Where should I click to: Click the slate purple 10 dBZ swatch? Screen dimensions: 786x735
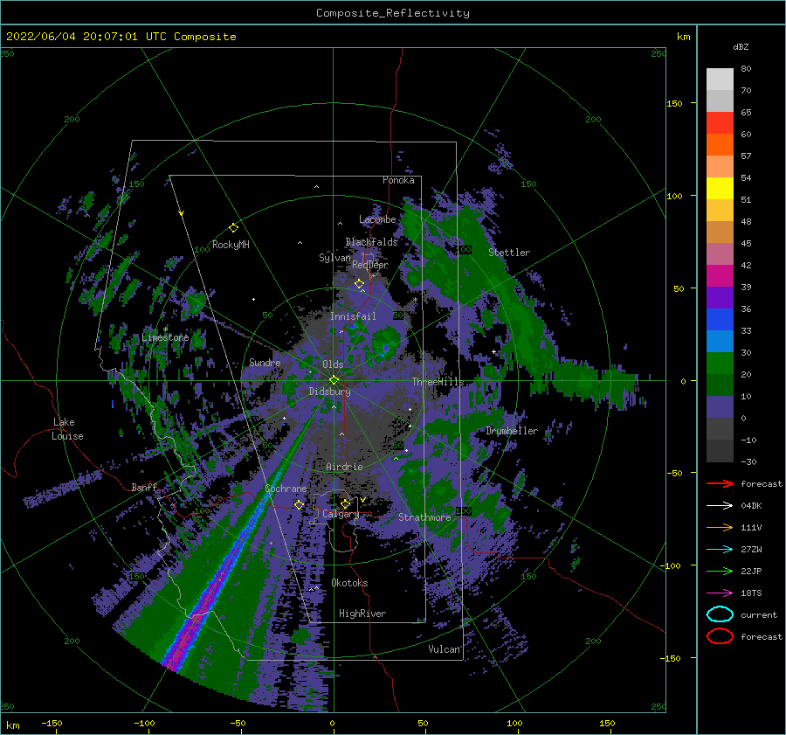point(720,407)
